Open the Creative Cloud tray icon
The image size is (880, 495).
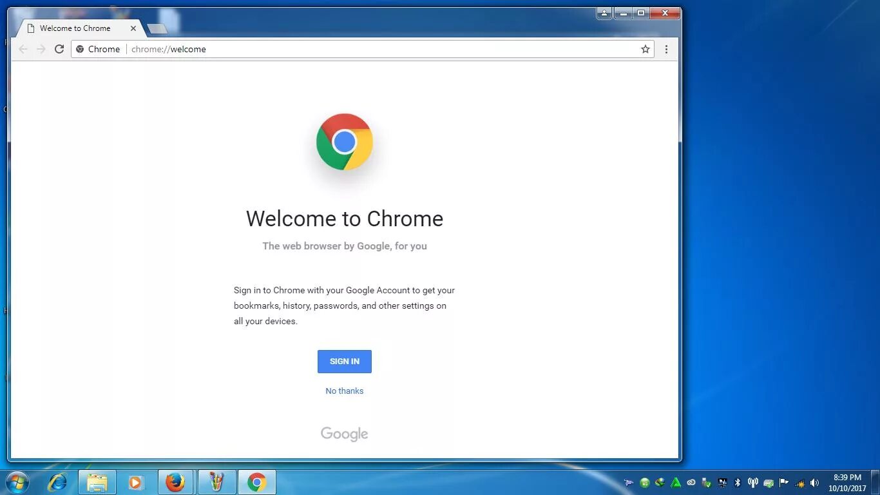(691, 483)
